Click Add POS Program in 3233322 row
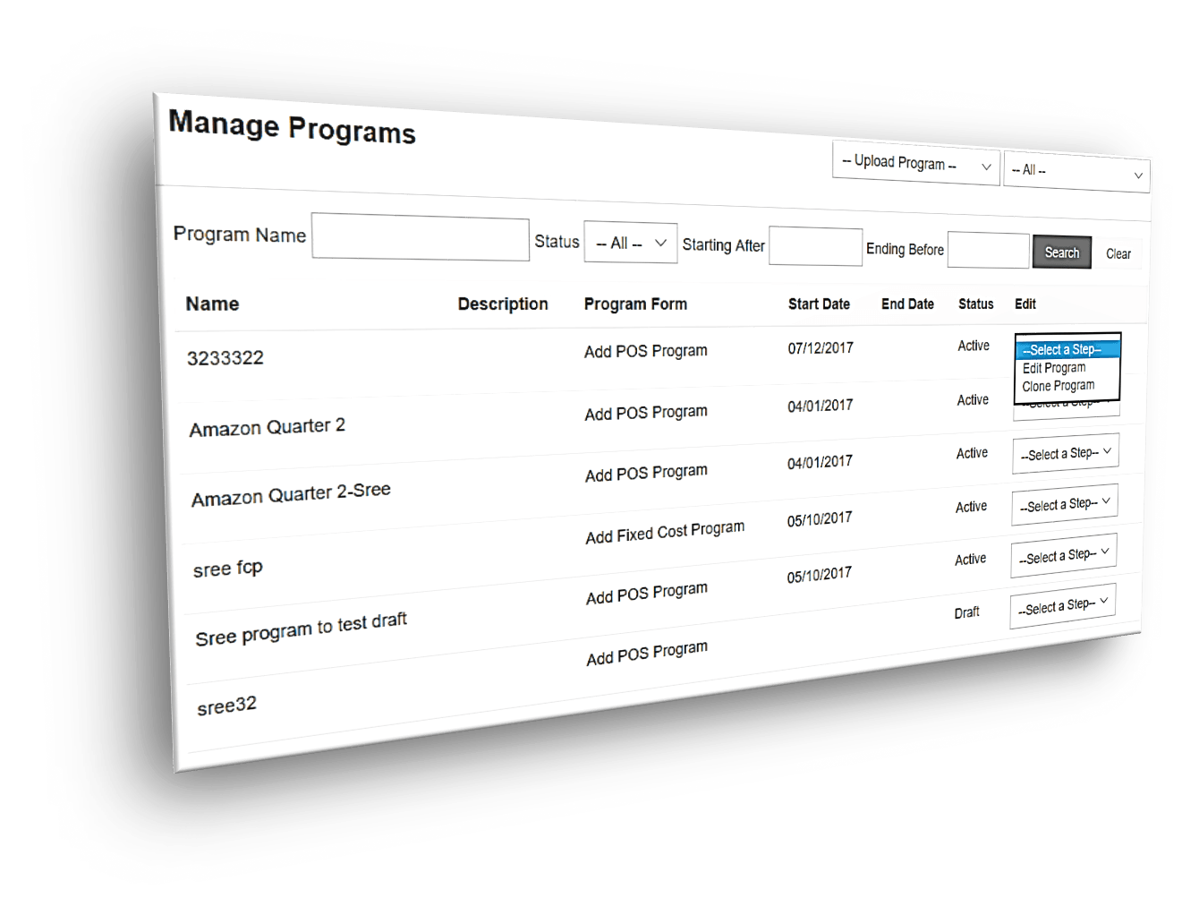1182x924 pixels. pyautogui.click(x=646, y=351)
